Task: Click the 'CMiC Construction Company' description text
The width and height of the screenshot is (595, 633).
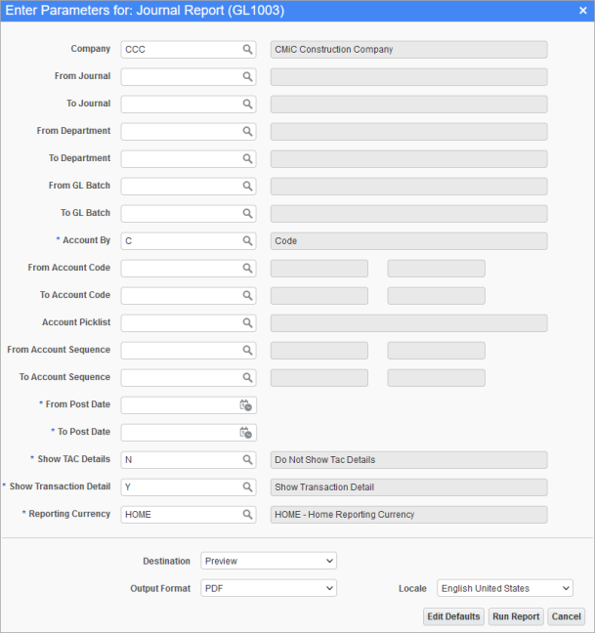Action: 334,49
